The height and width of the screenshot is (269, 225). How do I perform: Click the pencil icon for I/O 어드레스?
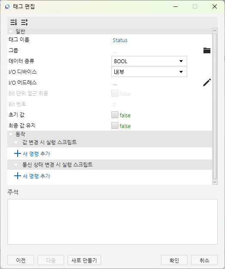coord(207,83)
